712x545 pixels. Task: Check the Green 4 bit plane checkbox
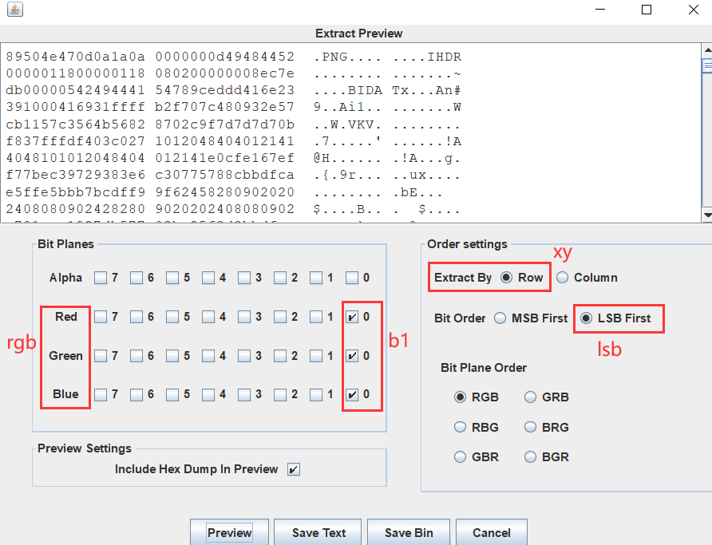pos(208,356)
